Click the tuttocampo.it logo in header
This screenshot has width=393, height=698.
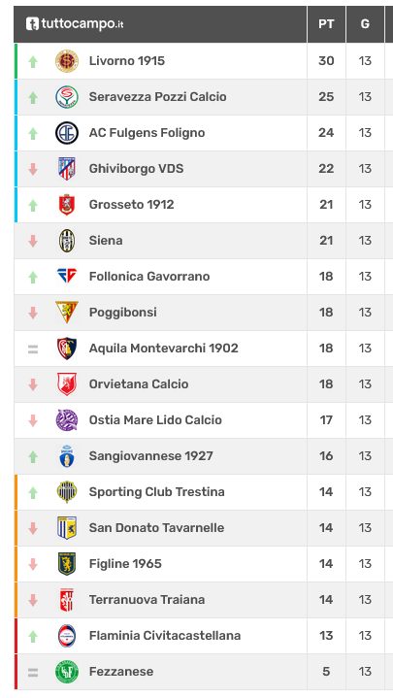pos(75,23)
